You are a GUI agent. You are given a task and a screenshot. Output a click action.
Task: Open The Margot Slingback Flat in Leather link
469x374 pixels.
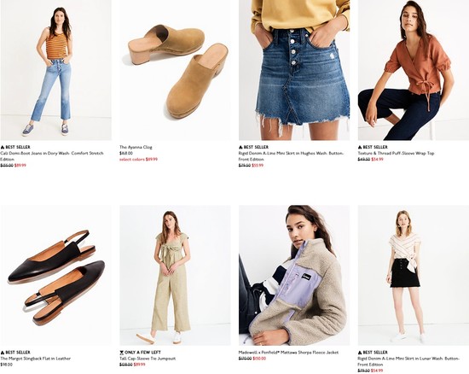tap(35, 359)
